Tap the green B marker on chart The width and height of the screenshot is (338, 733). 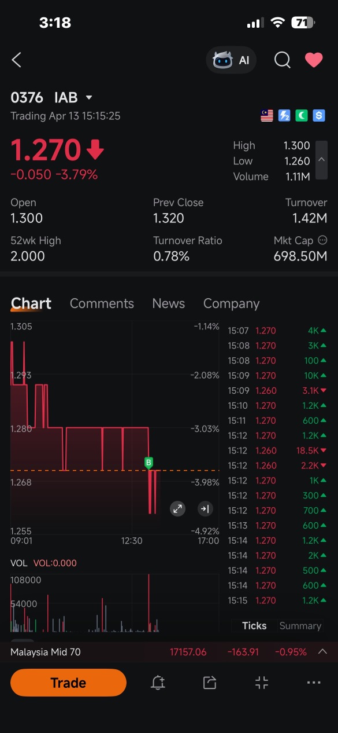(x=148, y=462)
